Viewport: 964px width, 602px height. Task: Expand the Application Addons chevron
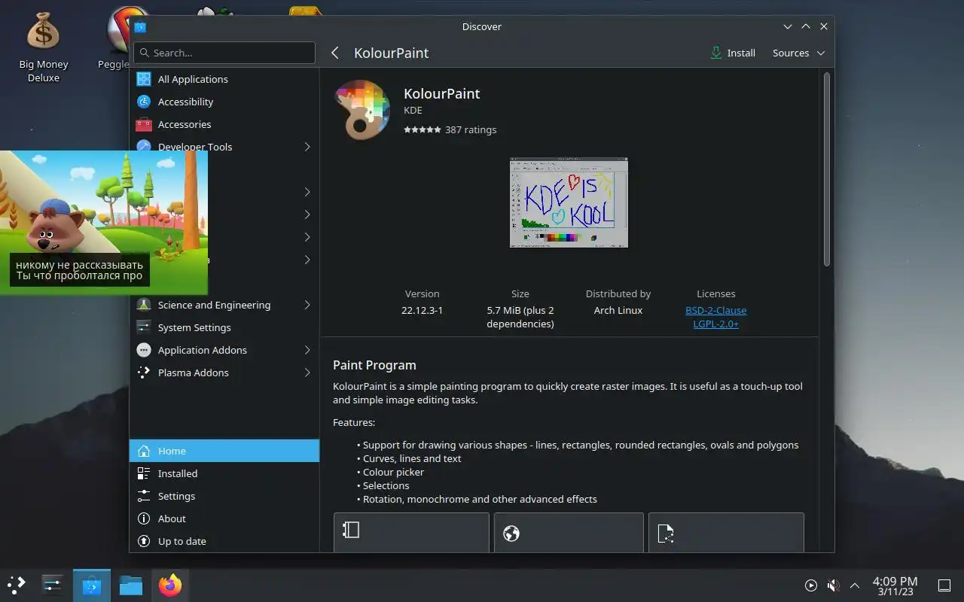[x=307, y=350]
